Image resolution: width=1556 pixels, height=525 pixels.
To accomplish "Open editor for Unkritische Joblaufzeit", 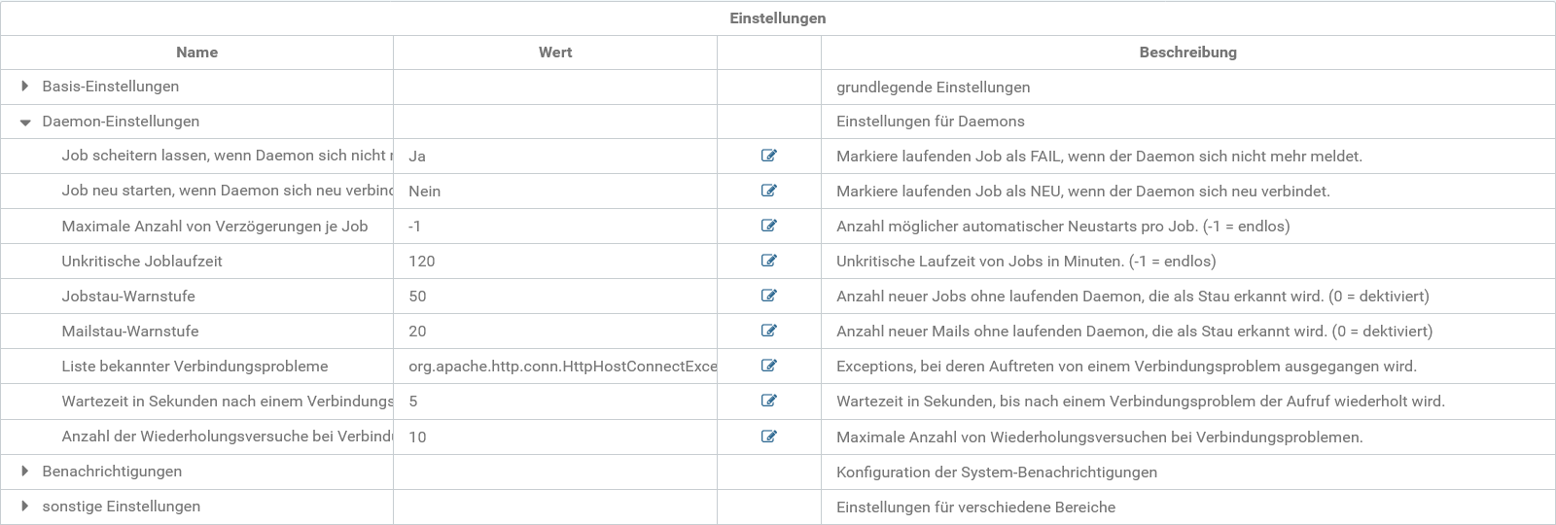I will tap(768, 261).
